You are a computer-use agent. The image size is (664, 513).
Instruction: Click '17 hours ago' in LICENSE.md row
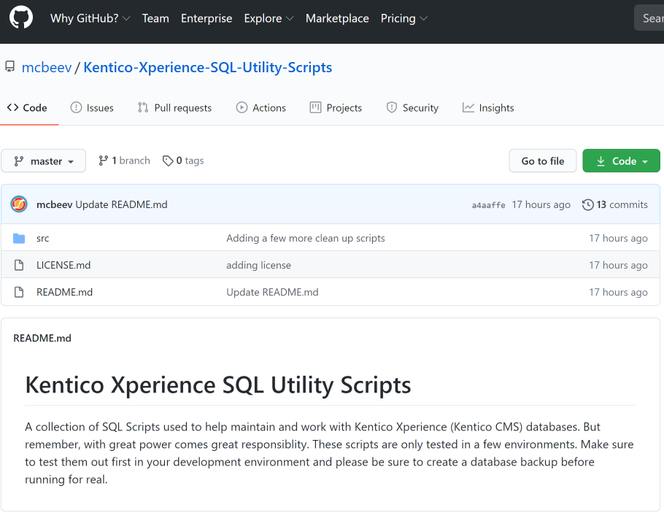click(x=618, y=265)
